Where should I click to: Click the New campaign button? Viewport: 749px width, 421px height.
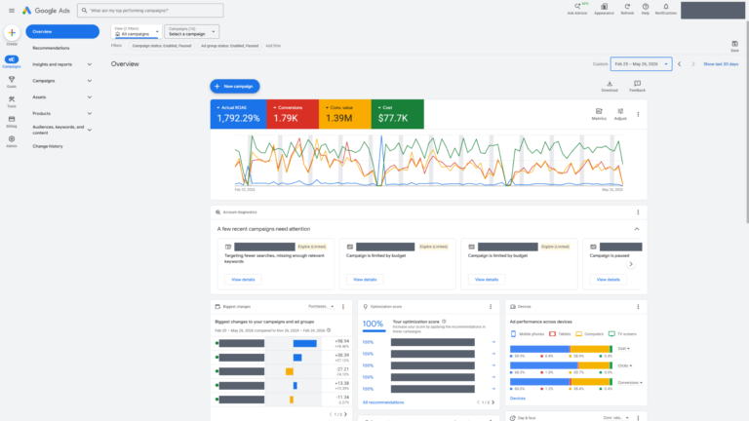click(x=234, y=87)
